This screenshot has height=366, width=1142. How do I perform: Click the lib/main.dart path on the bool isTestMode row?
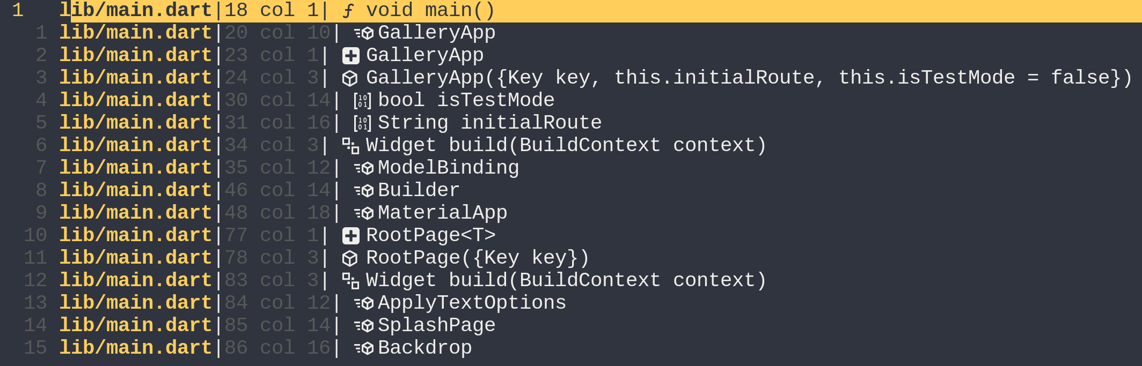point(136,100)
